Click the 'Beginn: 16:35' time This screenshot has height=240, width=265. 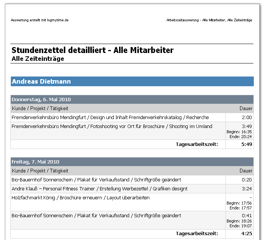click(x=239, y=132)
